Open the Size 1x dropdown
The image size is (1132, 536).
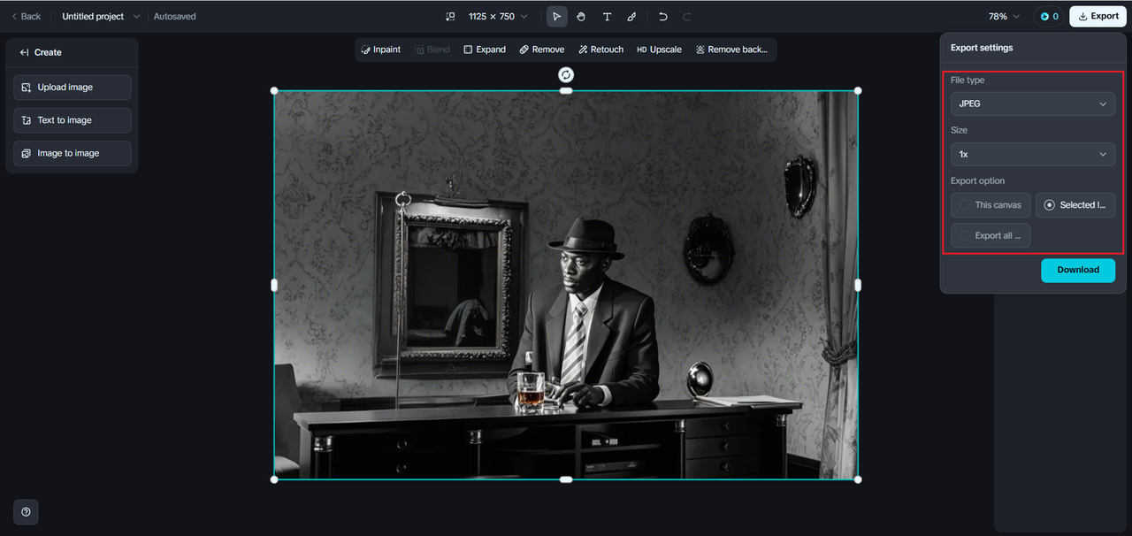pyautogui.click(x=1032, y=154)
